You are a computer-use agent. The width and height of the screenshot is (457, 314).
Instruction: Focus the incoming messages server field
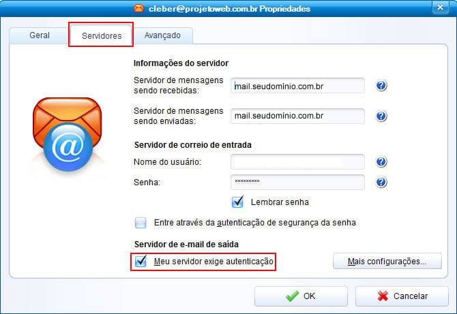pyautogui.click(x=297, y=86)
